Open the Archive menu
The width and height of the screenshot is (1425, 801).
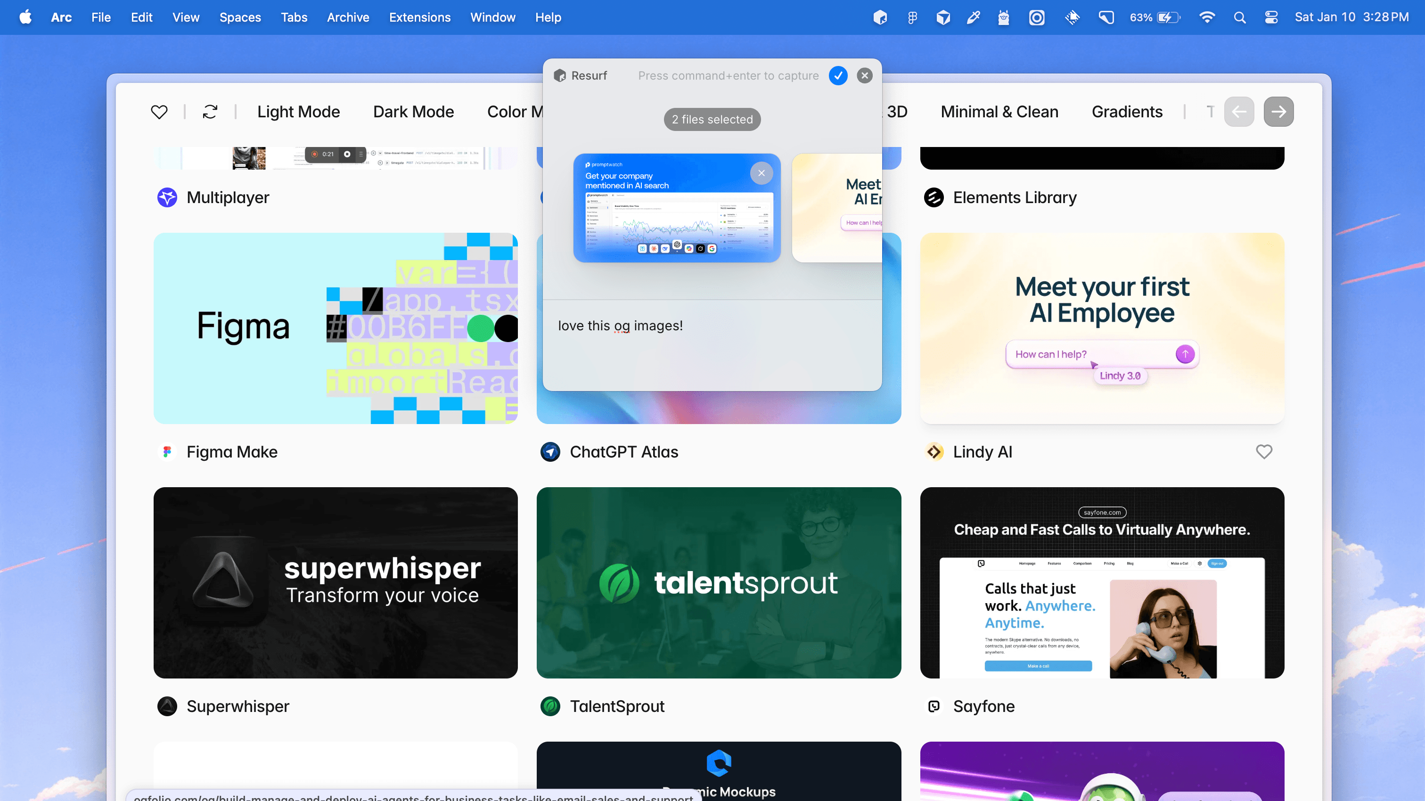(x=347, y=17)
